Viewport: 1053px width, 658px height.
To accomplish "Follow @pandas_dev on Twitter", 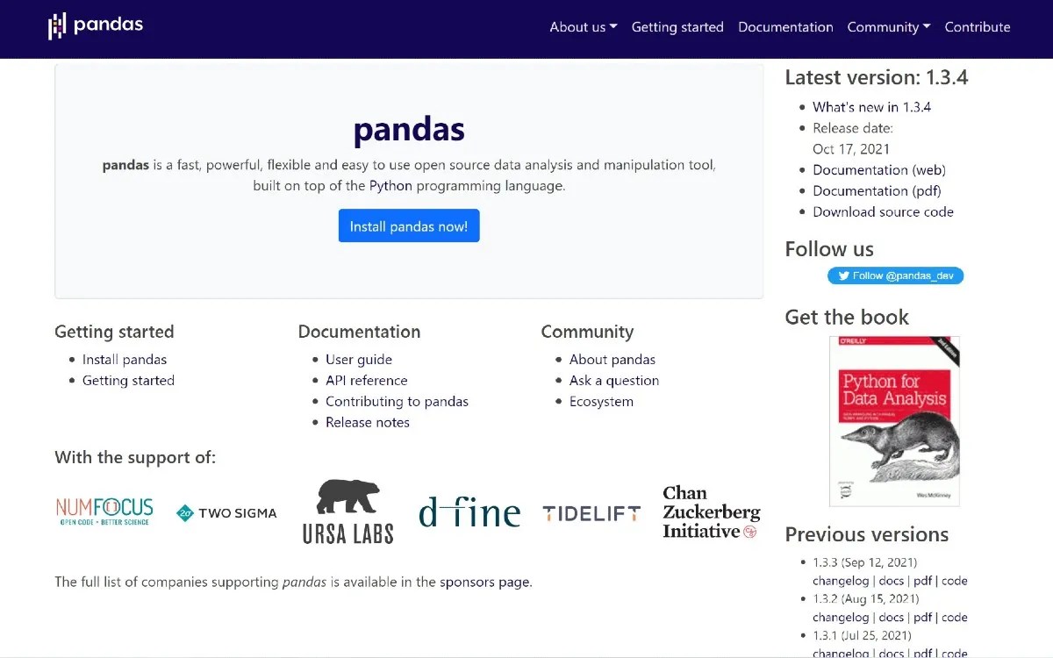I will pyautogui.click(x=895, y=275).
